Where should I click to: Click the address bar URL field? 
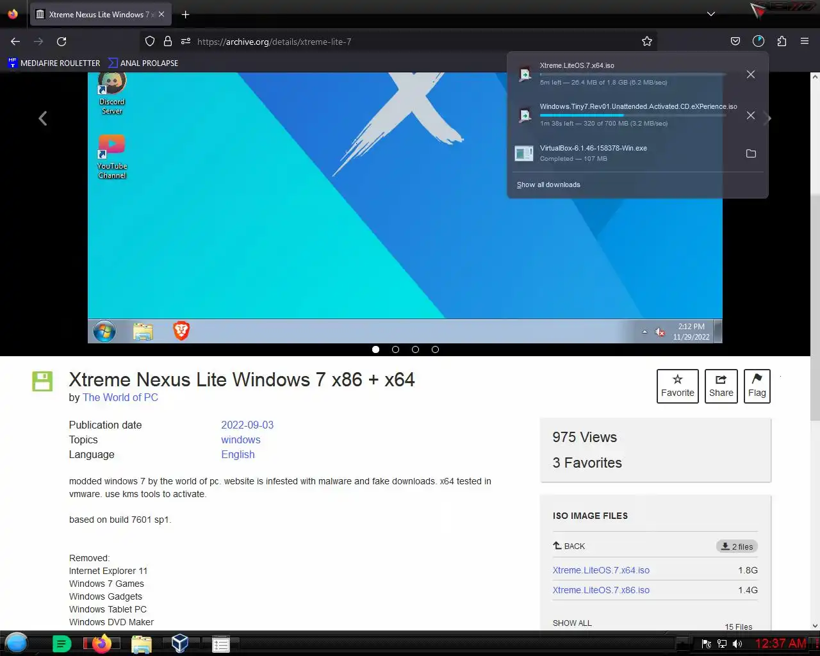point(410,42)
